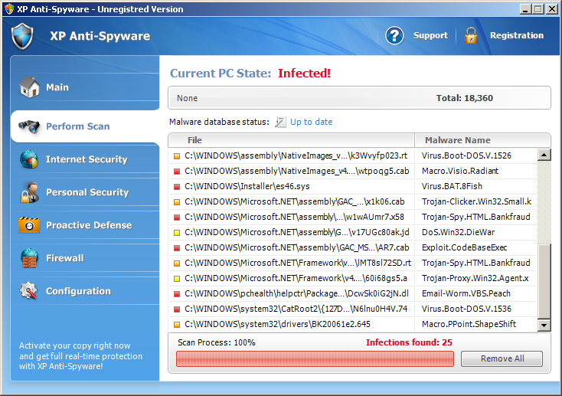Click the shield logo in header

click(x=23, y=35)
